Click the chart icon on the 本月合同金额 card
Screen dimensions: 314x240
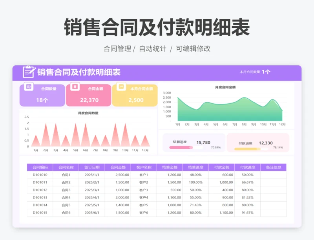[121, 87]
